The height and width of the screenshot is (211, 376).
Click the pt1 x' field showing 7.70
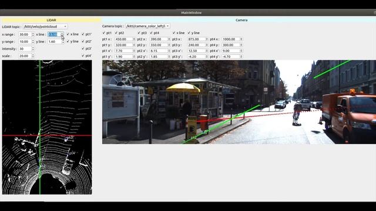123,51
